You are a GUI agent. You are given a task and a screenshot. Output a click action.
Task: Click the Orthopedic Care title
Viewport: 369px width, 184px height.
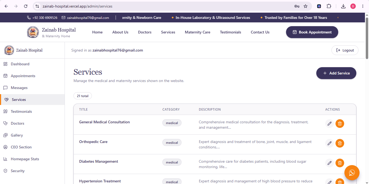point(93,142)
